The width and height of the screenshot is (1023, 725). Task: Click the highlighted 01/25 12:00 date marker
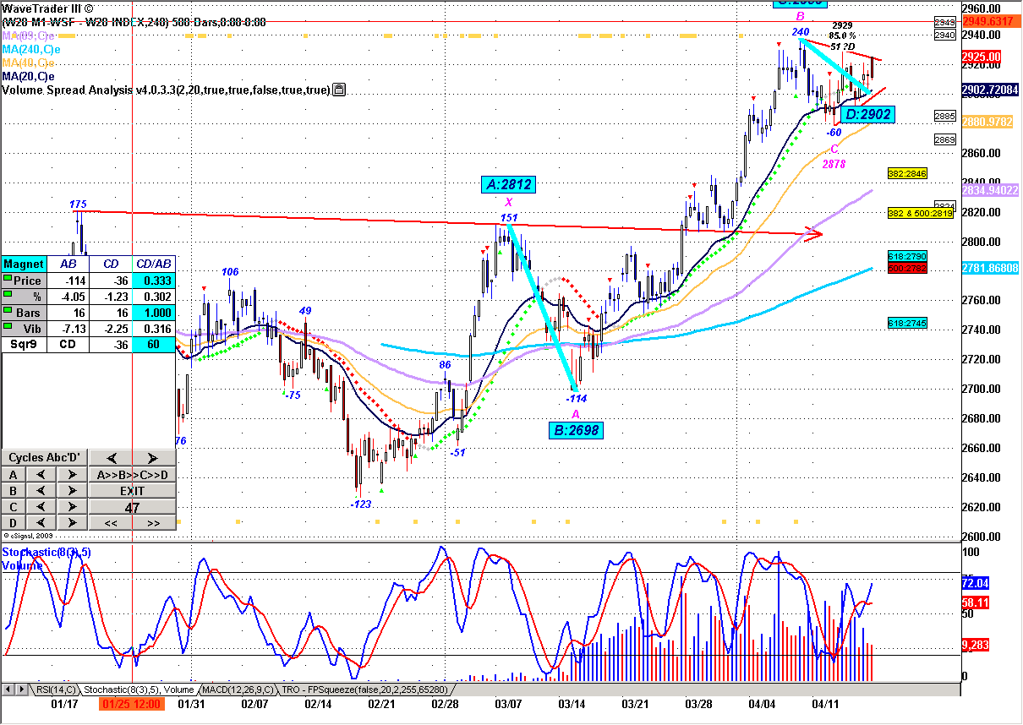(x=131, y=703)
